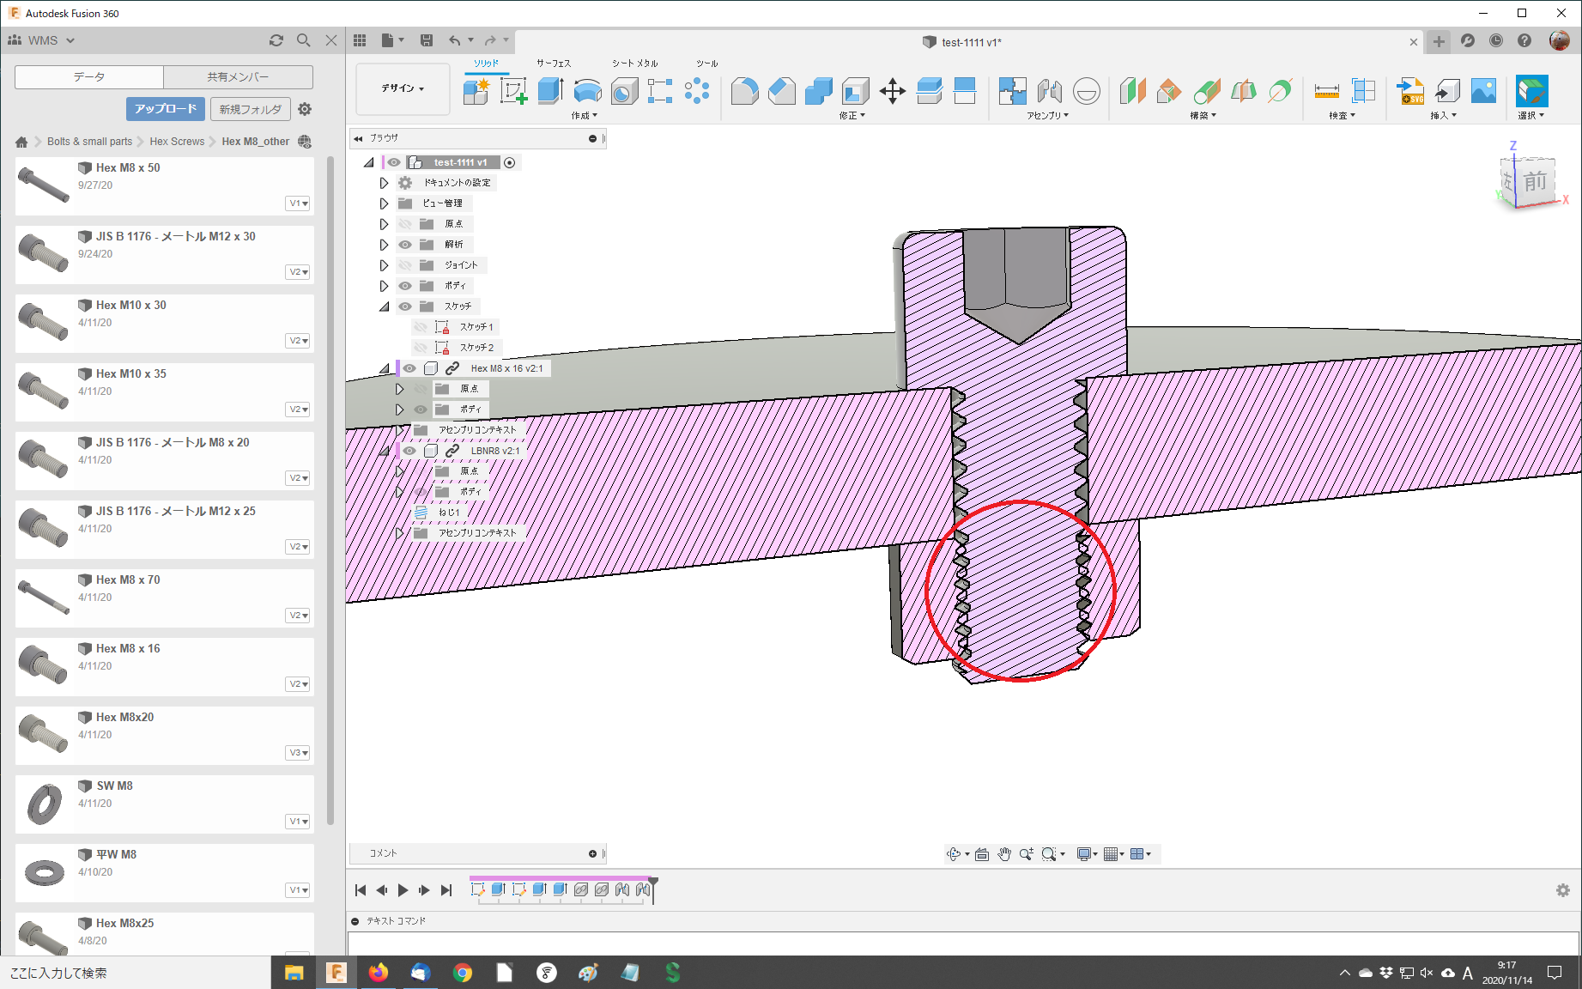The image size is (1582, 989).
Task: Click the Fillet tool in the modify group
Action: (x=744, y=91)
